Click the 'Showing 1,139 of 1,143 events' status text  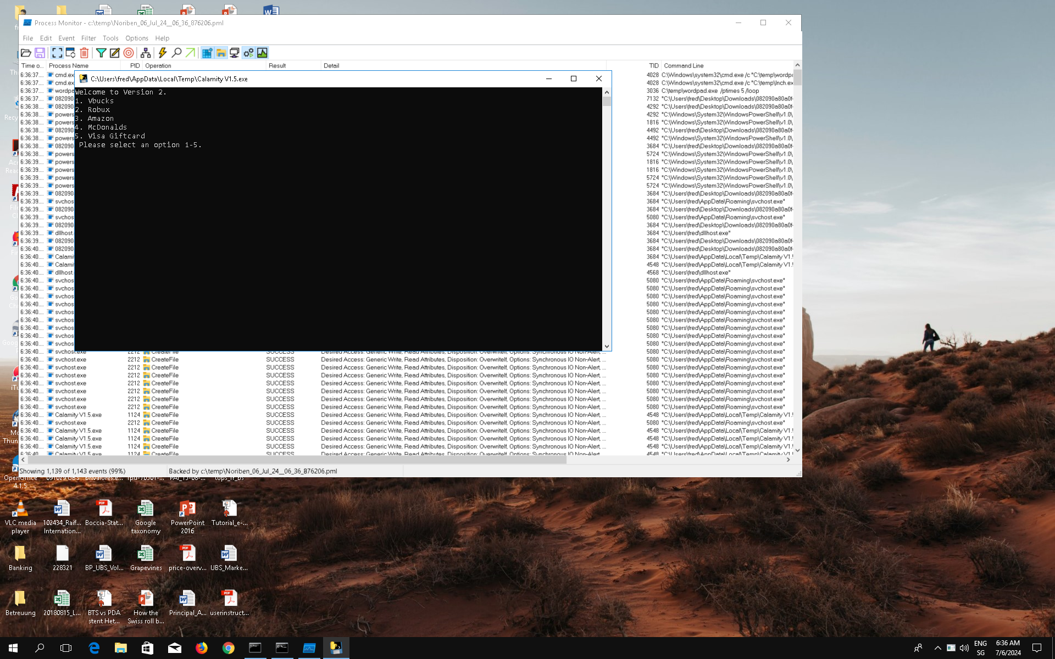click(x=73, y=471)
